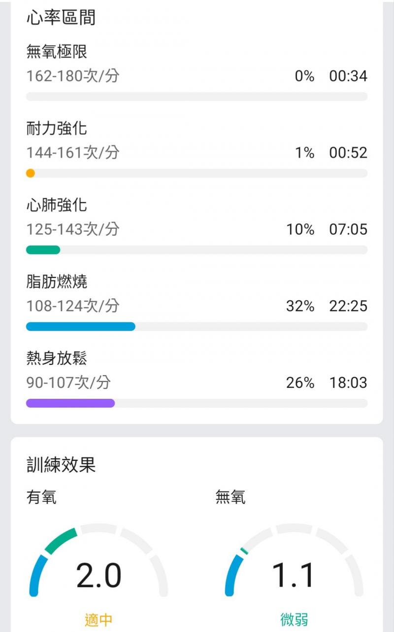
Task: Tap the green 微弱 rating text
Action: click(x=294, y=620)
